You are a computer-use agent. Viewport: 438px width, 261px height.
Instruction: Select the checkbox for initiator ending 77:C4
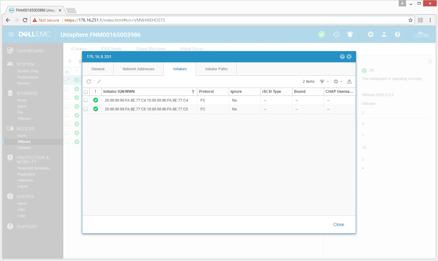coord(86,100)
